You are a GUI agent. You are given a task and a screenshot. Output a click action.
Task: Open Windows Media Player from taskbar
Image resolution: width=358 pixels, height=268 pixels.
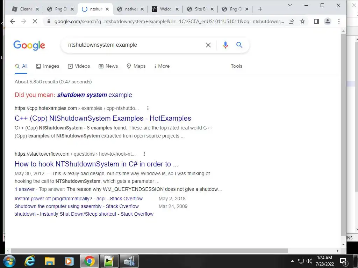coord(69,261)
